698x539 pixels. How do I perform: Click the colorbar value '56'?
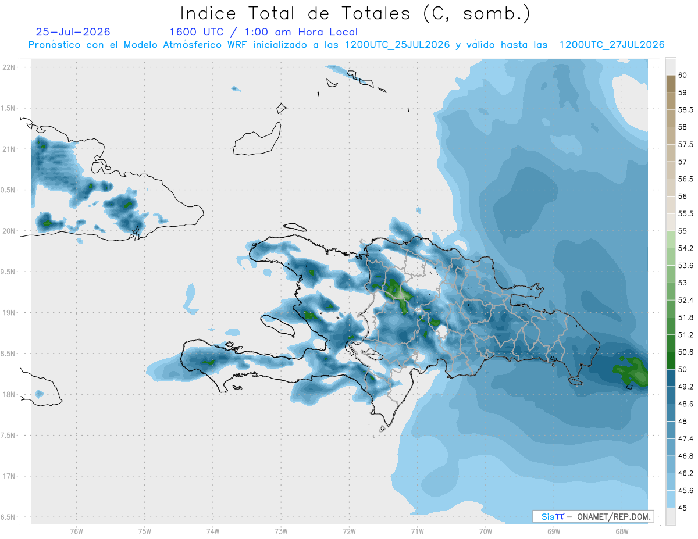point(682,197)
